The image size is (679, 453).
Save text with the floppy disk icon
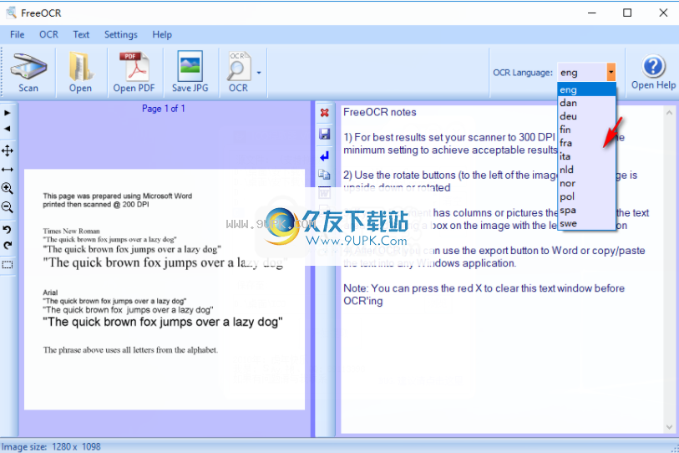324,134
